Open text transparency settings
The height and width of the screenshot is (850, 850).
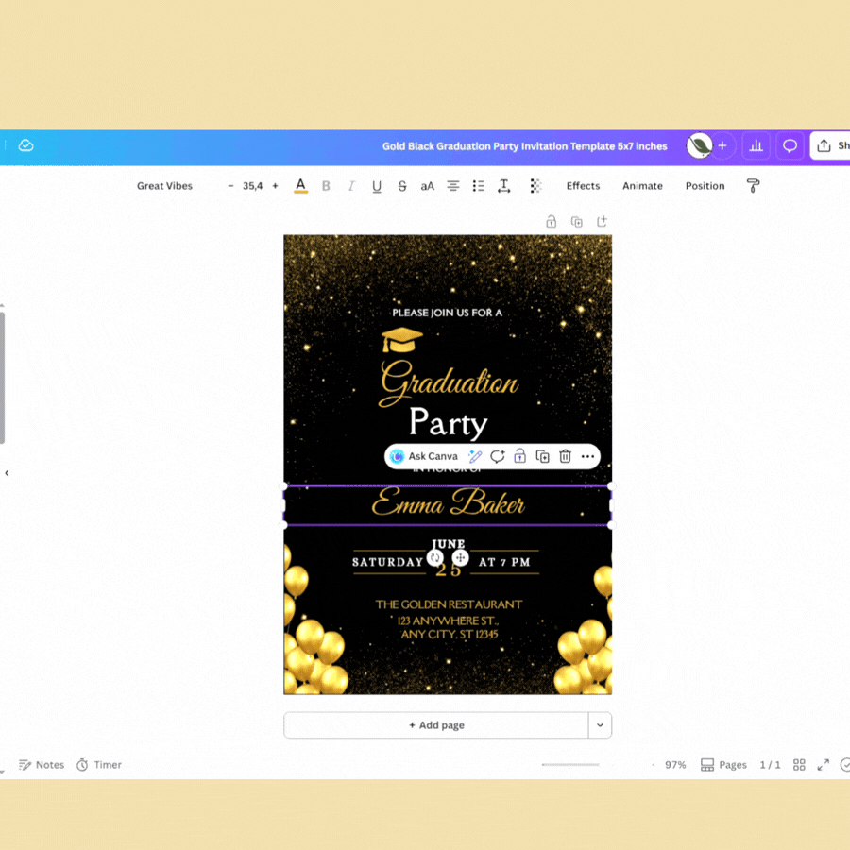pyautogui.click(x=535, y=186)
